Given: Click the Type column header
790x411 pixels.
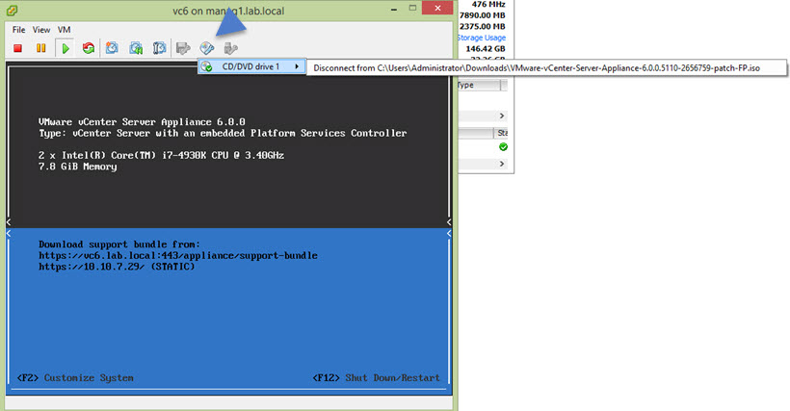Looking at the screenshot, I should 477,86.
